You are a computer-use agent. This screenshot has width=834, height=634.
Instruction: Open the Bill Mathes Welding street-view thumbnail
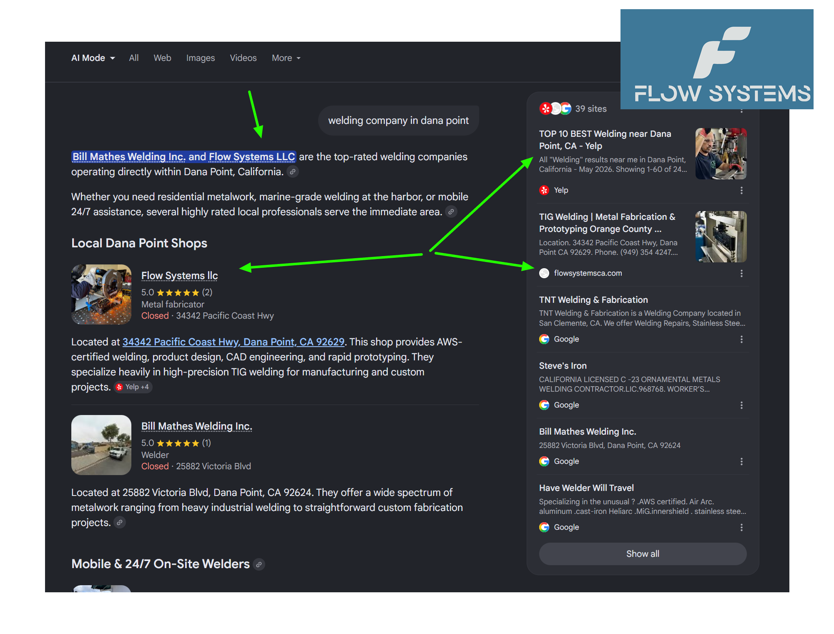coord(101,445)
